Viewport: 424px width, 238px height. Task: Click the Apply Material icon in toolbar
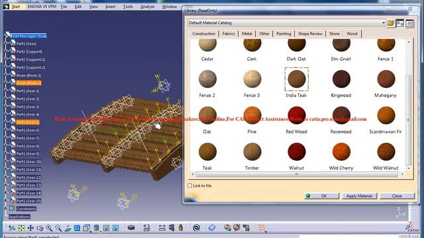227,228
